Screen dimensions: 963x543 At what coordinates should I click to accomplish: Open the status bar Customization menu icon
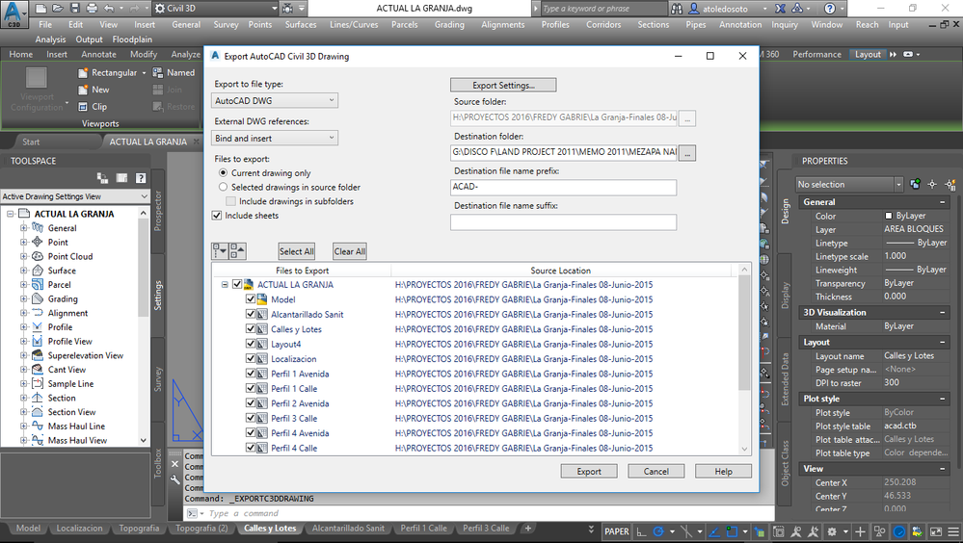[953, 532]
